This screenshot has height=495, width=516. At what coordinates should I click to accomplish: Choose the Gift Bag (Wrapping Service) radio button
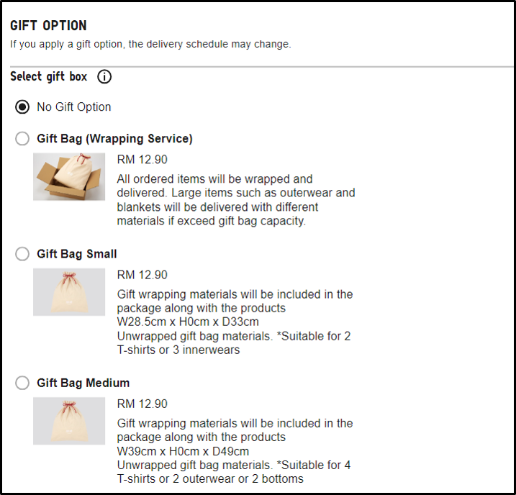[23, 139]
